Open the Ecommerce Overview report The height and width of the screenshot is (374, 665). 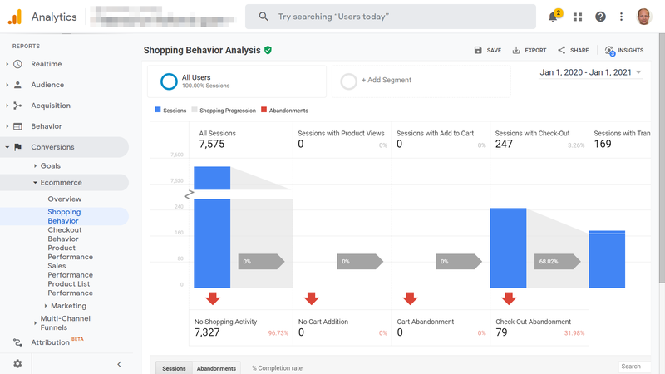(65, 199)
